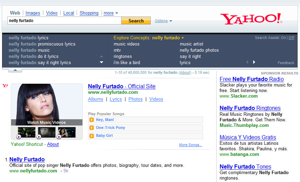Open Lyrics link under official site
The image size is (300, 182).
116,99
